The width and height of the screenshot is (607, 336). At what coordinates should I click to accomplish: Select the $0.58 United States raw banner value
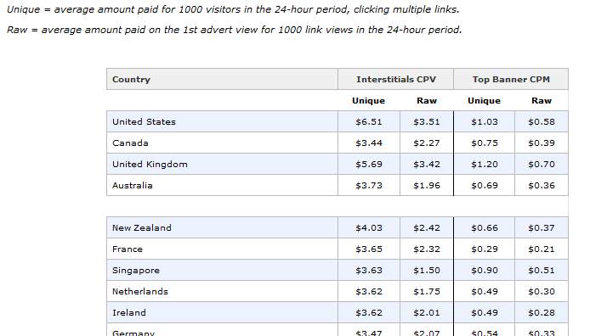point(542,121)
